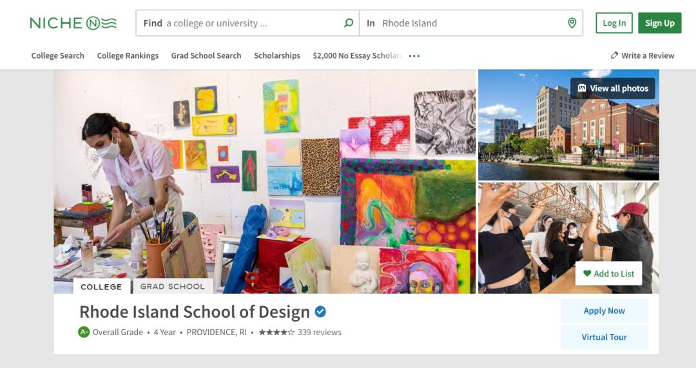The width and height of the screenshot is (696, 368).
Task: Click the green location pin icon
Action: 572,23
